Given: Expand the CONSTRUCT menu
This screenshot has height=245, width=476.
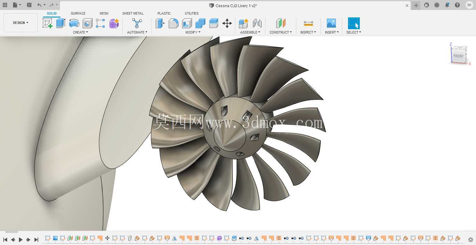Looking at the screenshot, I should [x=281, y=32].
